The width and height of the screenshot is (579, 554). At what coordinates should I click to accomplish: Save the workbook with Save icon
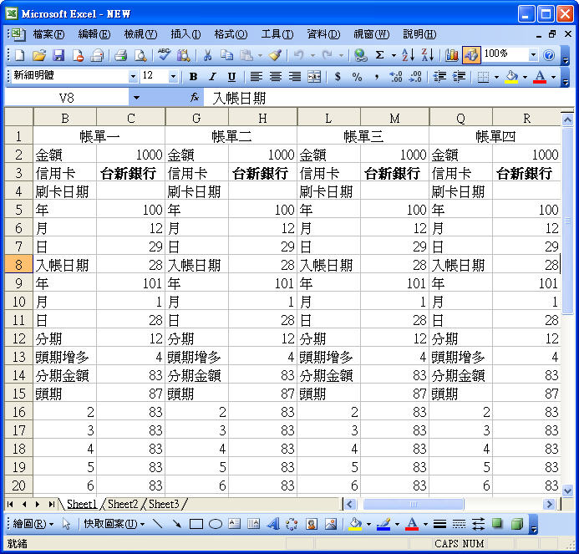click(x=58, y=55)
